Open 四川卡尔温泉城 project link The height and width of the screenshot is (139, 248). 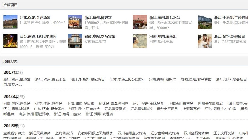click(x=210, y=104)
